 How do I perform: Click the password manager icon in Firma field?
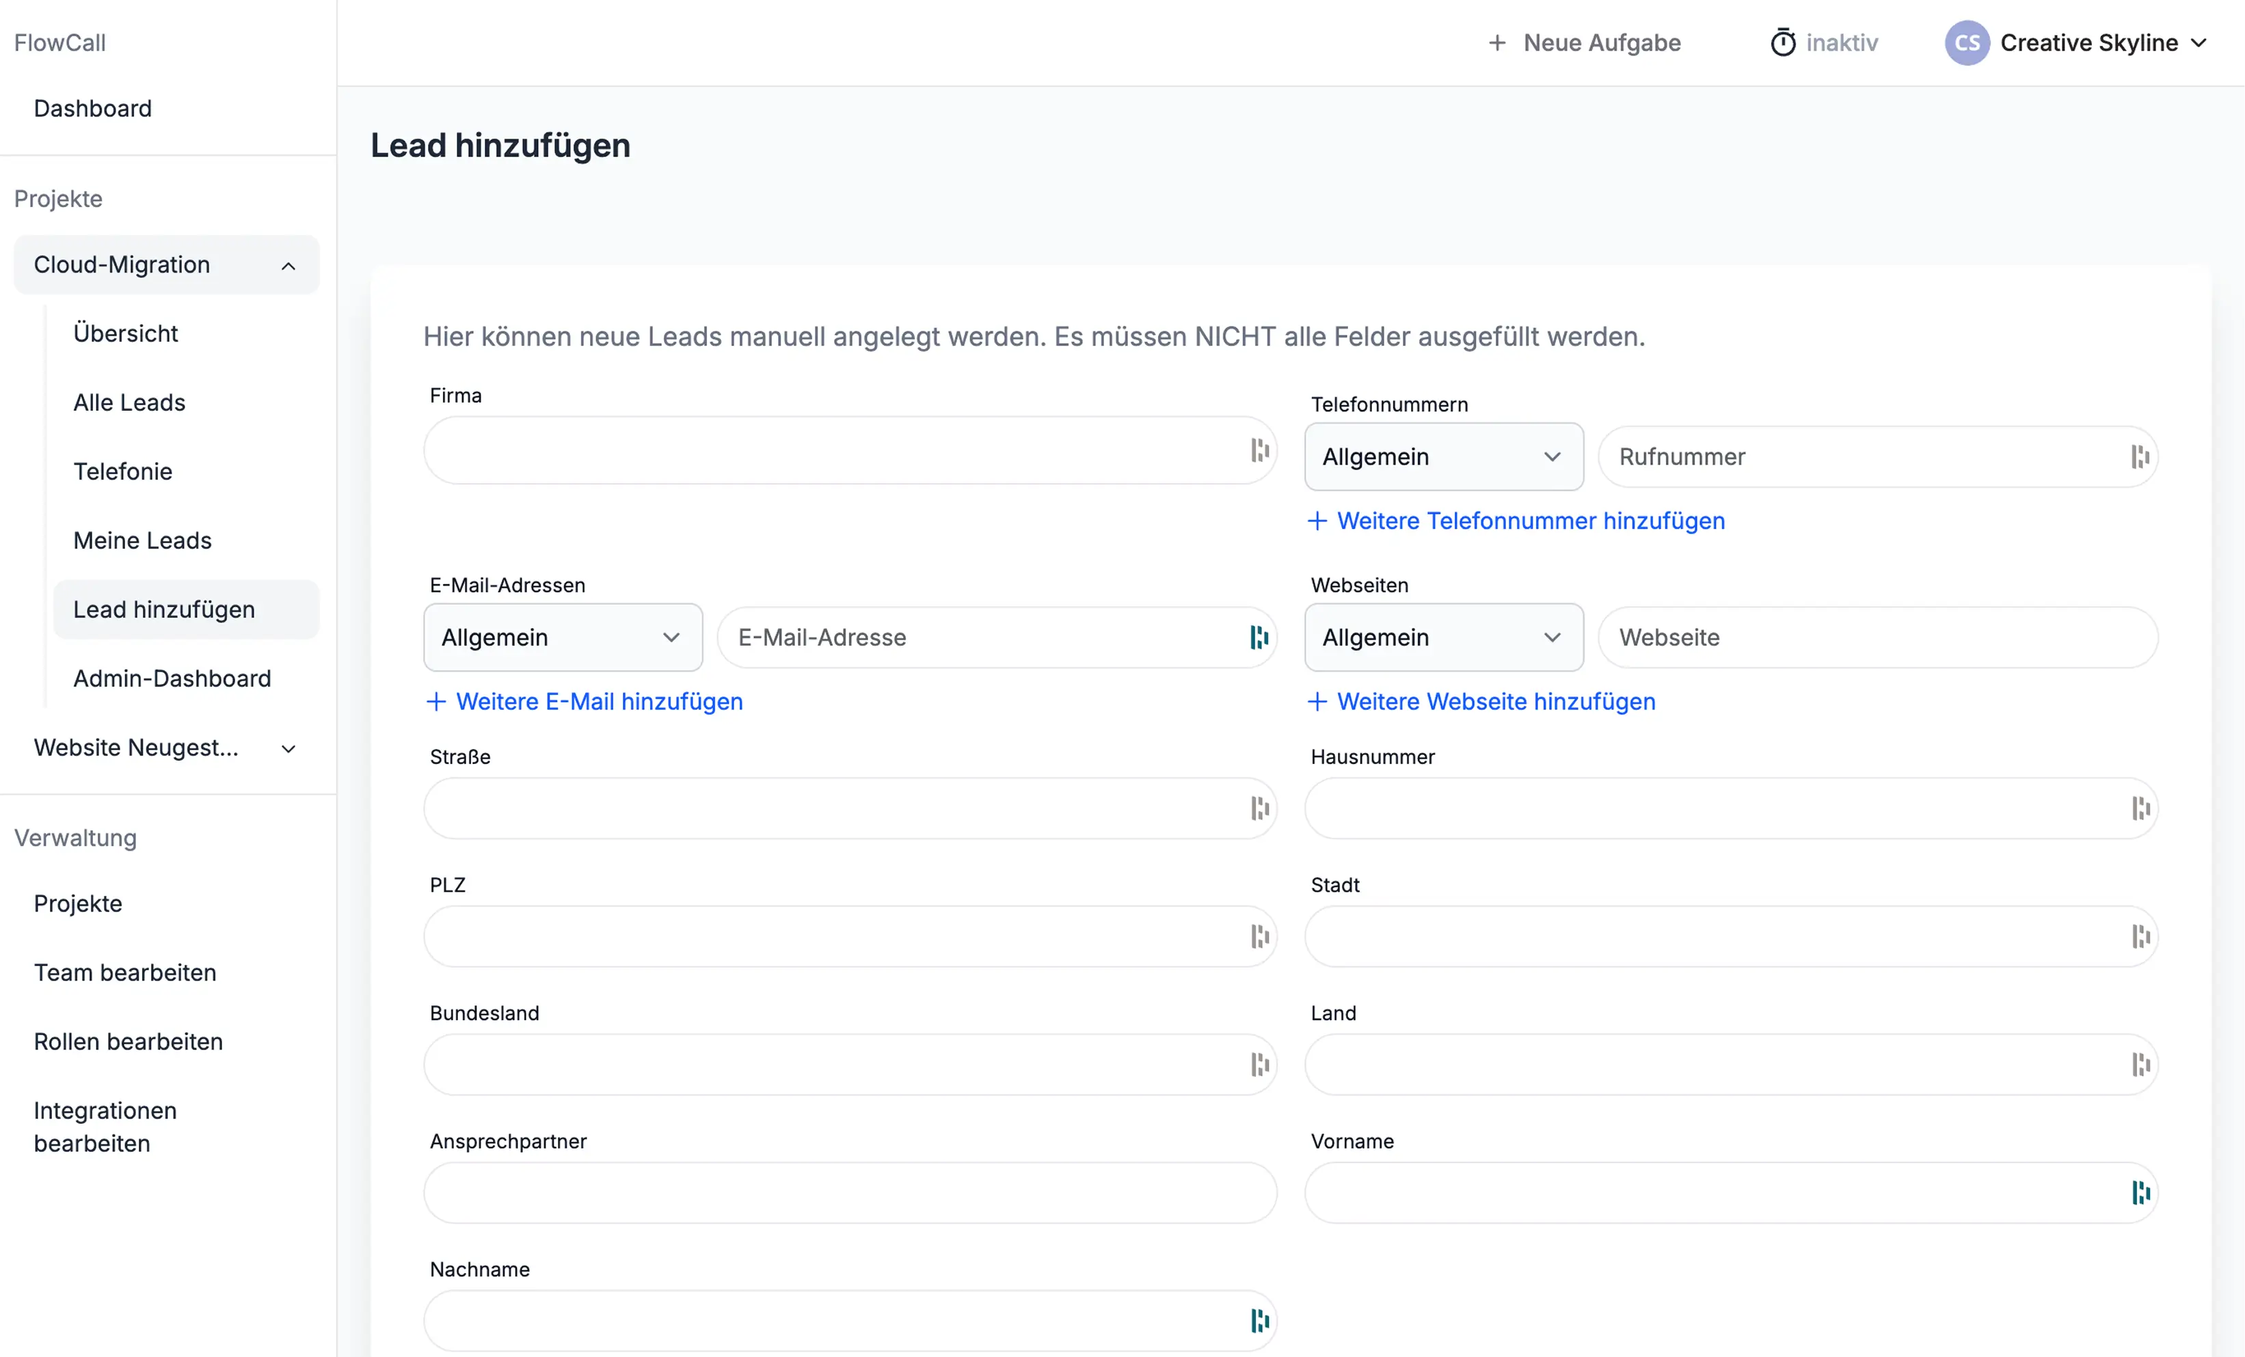click(x=1259, y=450)
